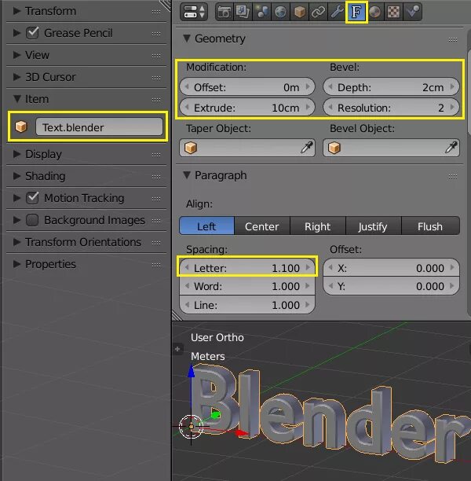This screenshot has width=471, height=481.
Task: Click the grip handle of Transform panel
Action: tap(156, 12)
